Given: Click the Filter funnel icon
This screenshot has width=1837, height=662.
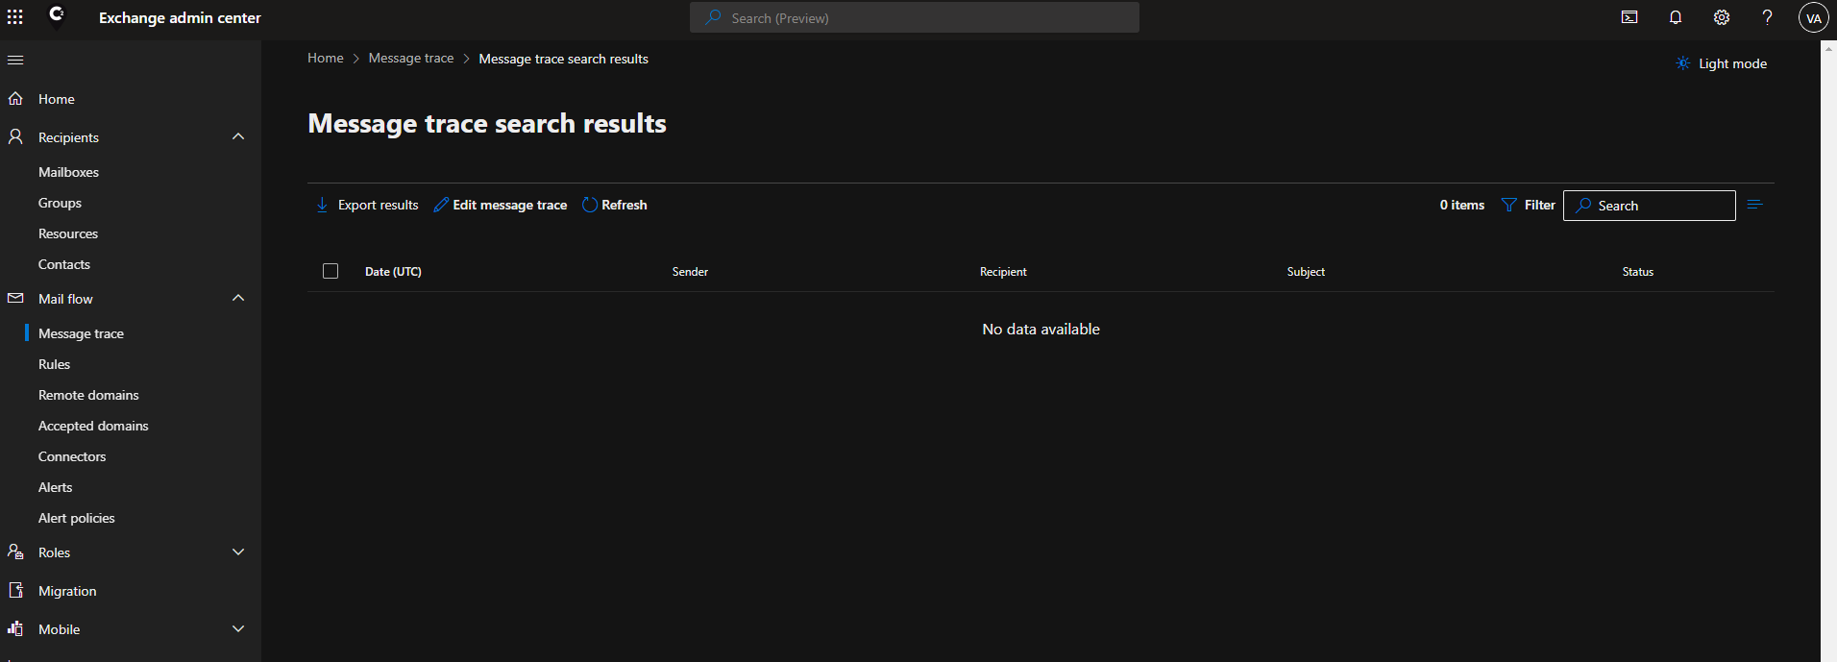Looking at the screenshot, I should tap(1509, 205).
